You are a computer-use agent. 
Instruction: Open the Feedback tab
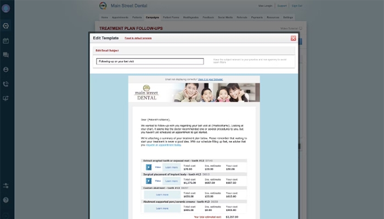[x=208, y=18]
